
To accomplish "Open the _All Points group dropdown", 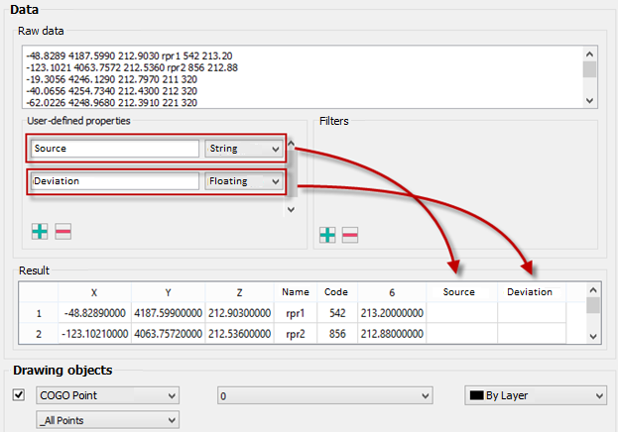I will click(107, 419).
